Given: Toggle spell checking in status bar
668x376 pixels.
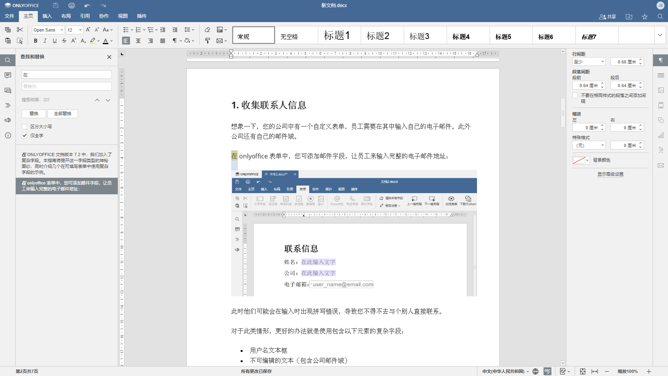Looking at the screenshot, I should pyautogui.click(x=547, y=371).
